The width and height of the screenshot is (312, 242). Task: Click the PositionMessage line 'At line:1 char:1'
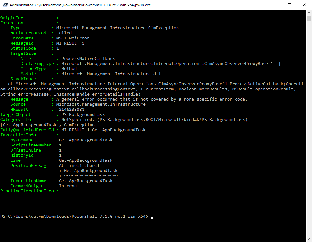point(80,165)
